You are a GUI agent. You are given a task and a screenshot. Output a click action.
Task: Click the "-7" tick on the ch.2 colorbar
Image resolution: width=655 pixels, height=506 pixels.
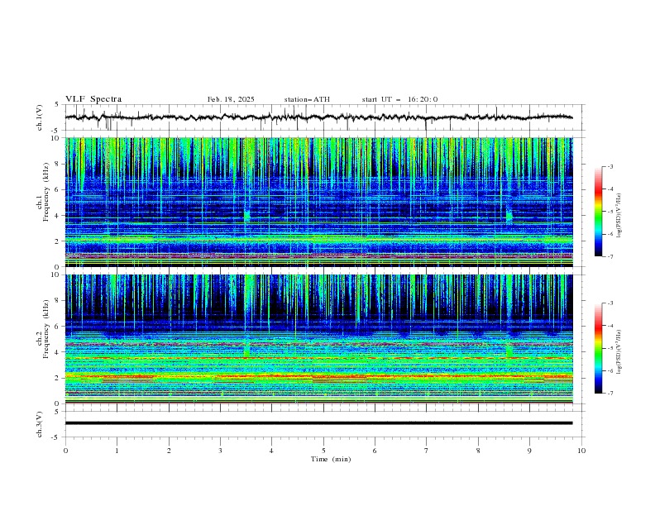(610, 394)
